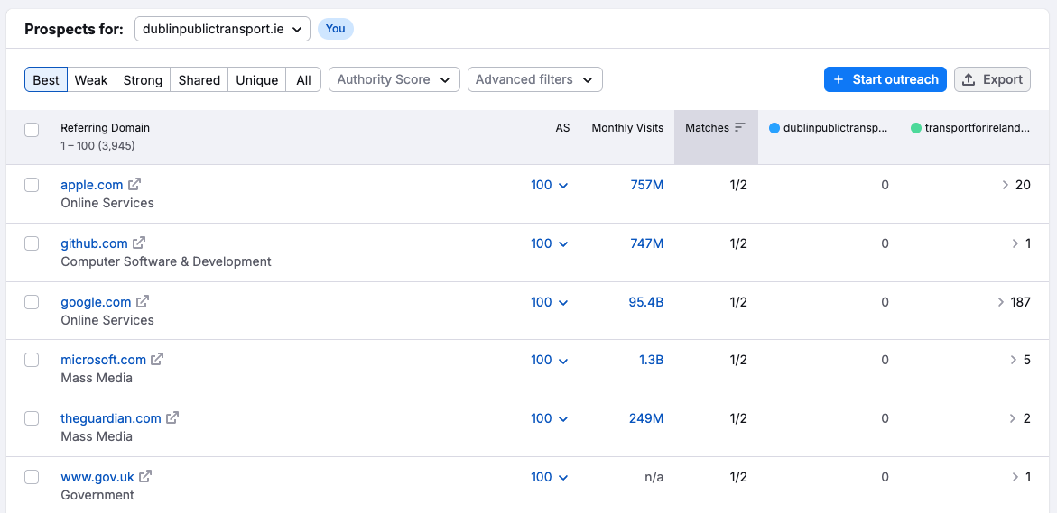The height and width of the screenshot is (513, 1057).
Task: Select all rows header checkbox
Action: click(x=32, y=130)
